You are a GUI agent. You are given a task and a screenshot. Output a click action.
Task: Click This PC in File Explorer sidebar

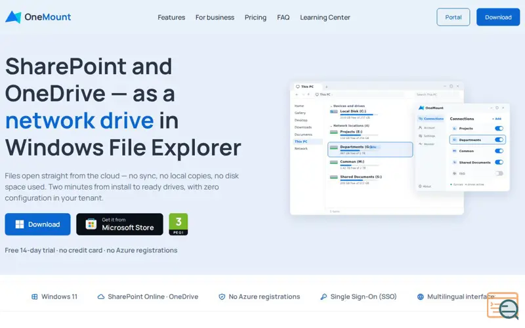click(x=308, y=142)
